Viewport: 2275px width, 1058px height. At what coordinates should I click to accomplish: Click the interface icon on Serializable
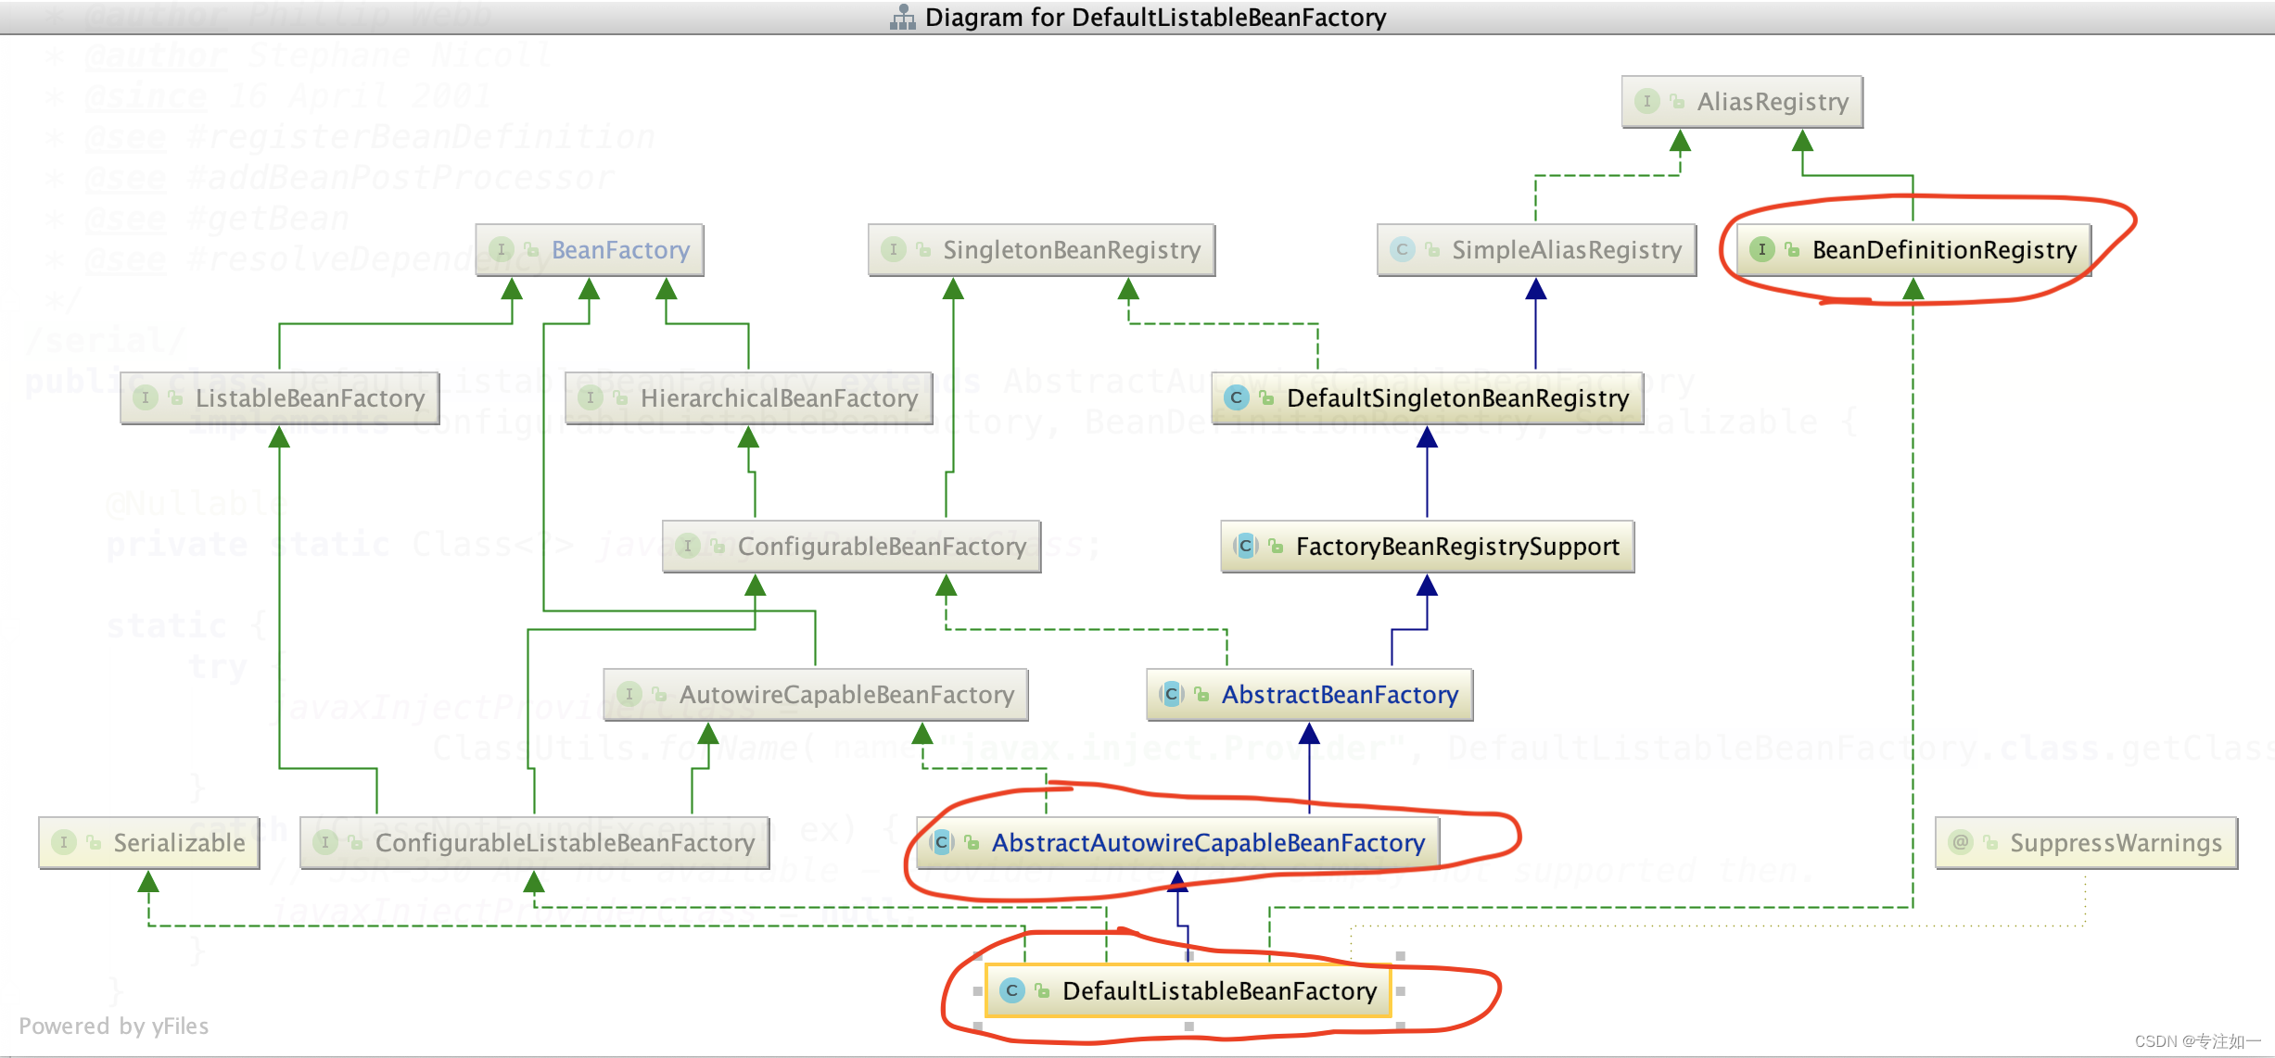click(x=64, y=843)
